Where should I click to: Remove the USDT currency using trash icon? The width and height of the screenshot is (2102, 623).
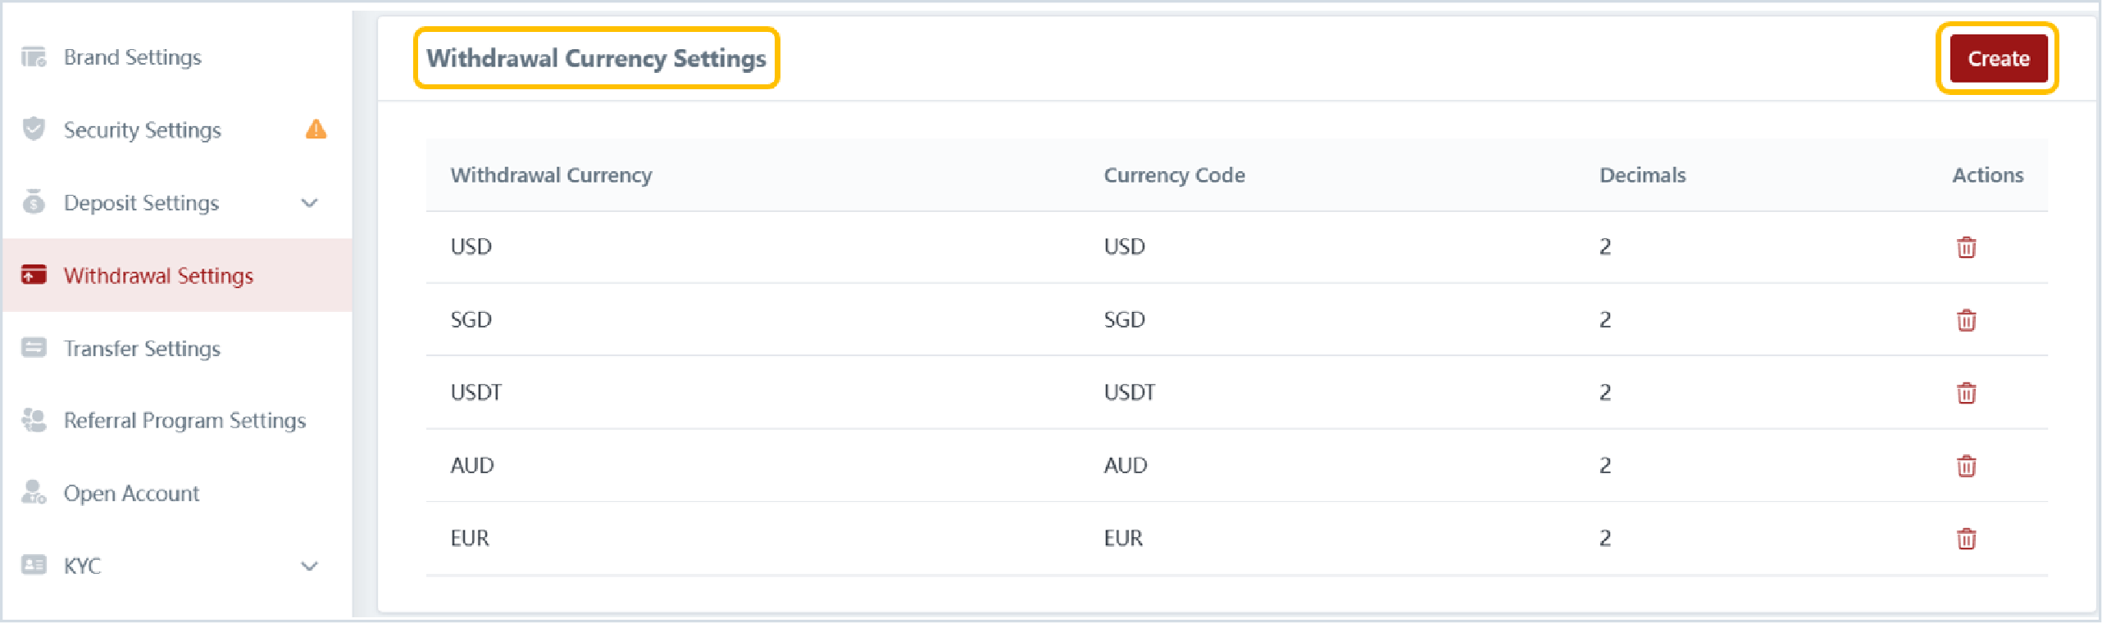click(1966, 393)
